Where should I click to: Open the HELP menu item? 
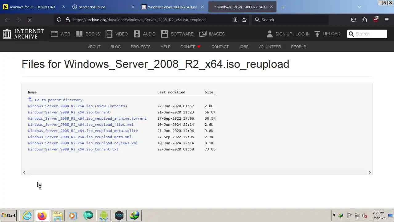165,47
